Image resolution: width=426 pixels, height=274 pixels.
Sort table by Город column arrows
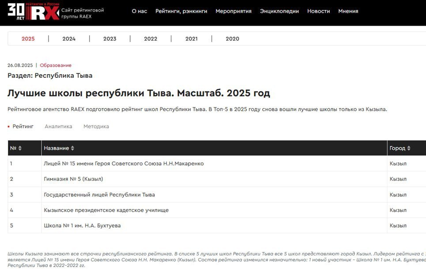tap(409, 148)
